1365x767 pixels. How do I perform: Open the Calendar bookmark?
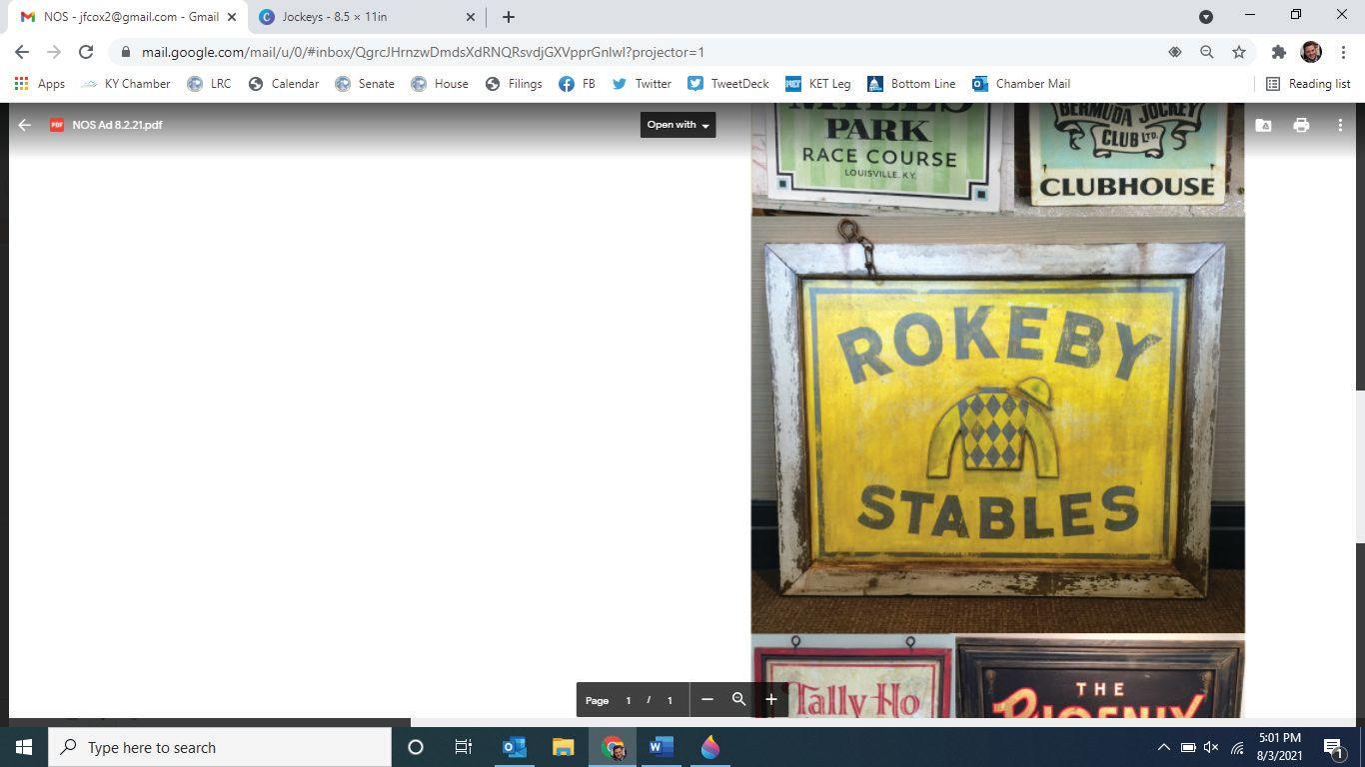click(x=284, y=84)
